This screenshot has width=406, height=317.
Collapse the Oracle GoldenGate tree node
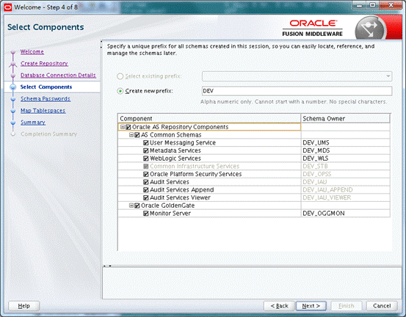(x=131, y=205)
